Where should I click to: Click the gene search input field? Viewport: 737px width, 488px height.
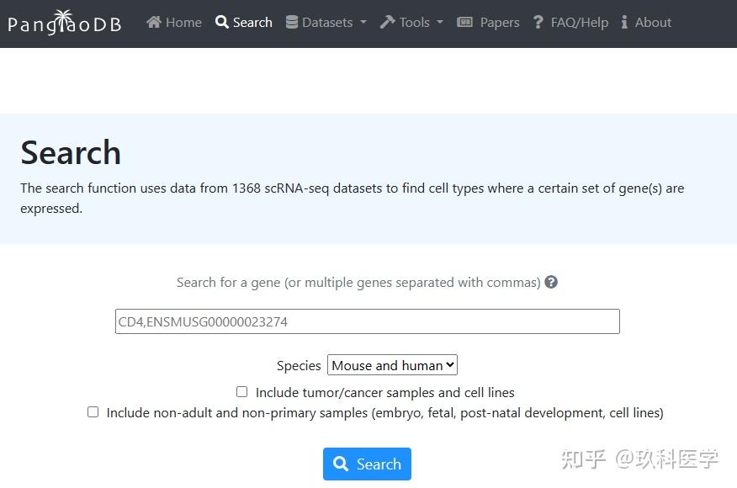[367, 321]
